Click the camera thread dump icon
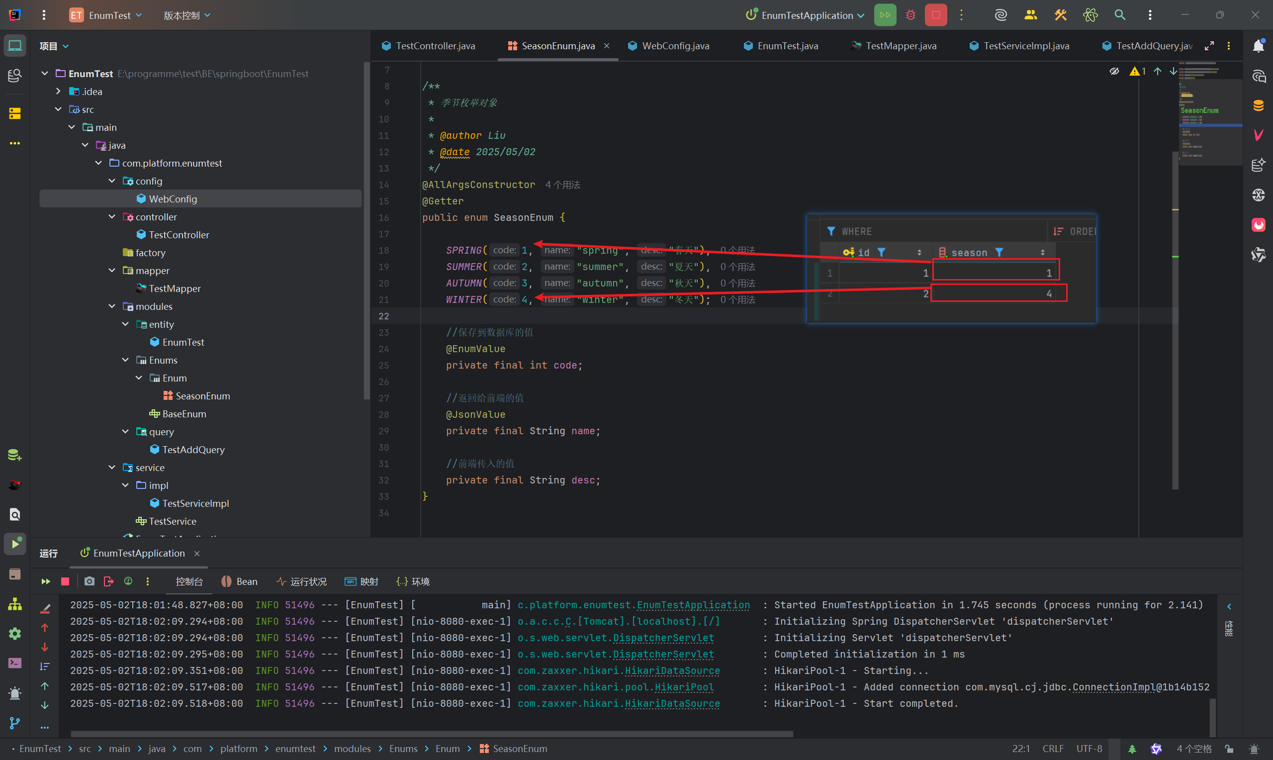This screenshot has height=760, width=1273. click(x=90, y=581)
